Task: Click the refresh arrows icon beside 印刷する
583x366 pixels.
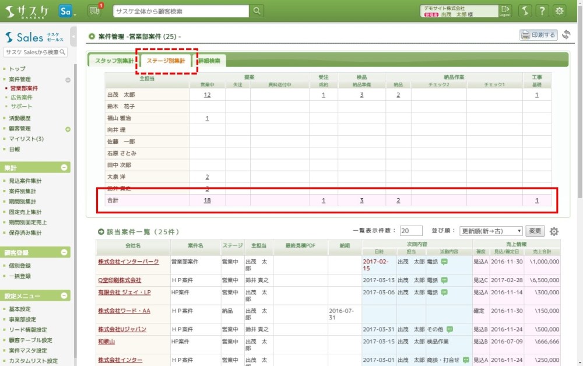Action: (x=566, y=35)
